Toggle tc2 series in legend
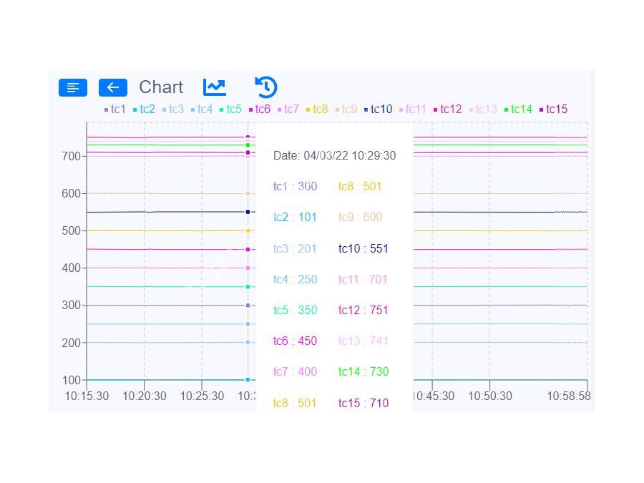Viewport: 644px width, 483px height. tap(144, 109)
